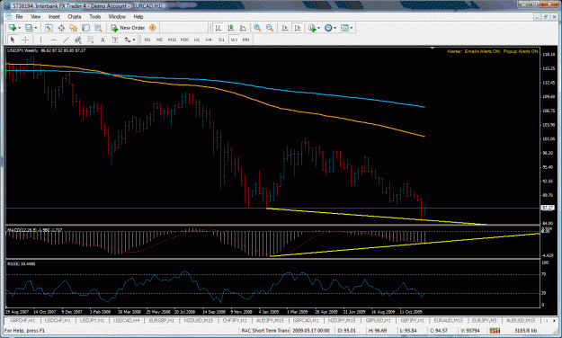Image resolution: width=562 pixels, height=338 pixels.
Task: Switch to H4 timeframe
Action: pyautogui.click(x=209, y=40)
